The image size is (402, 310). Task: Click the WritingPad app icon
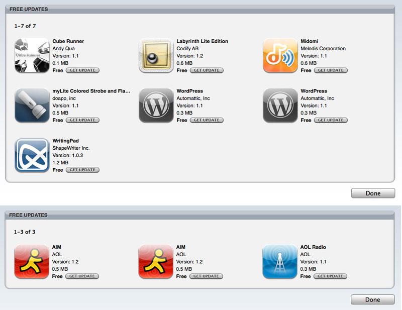[32, 155]
